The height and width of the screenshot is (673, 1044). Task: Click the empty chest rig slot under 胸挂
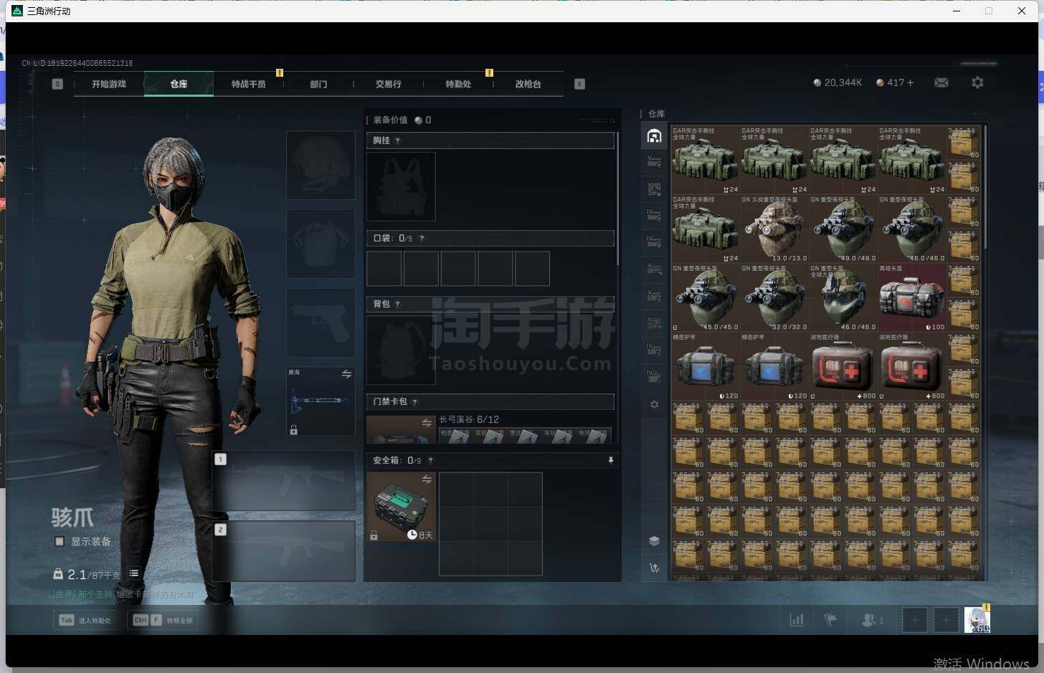[x=401, y=186]
